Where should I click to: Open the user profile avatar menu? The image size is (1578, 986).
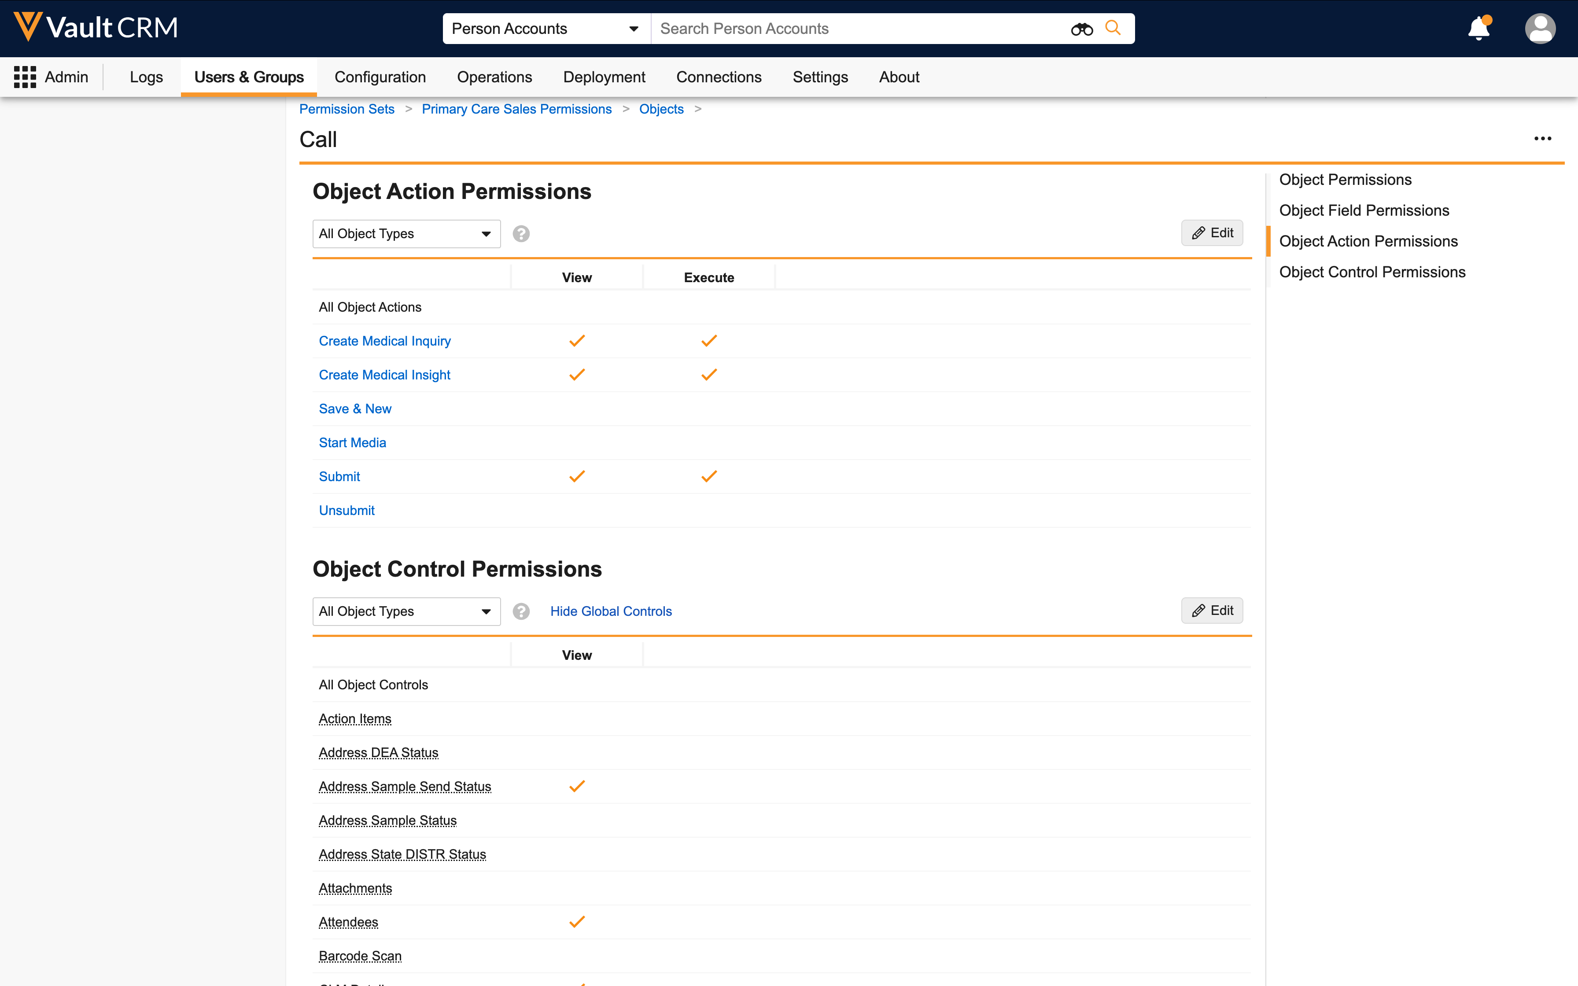pyautogui.click(x=1540, y=29)
